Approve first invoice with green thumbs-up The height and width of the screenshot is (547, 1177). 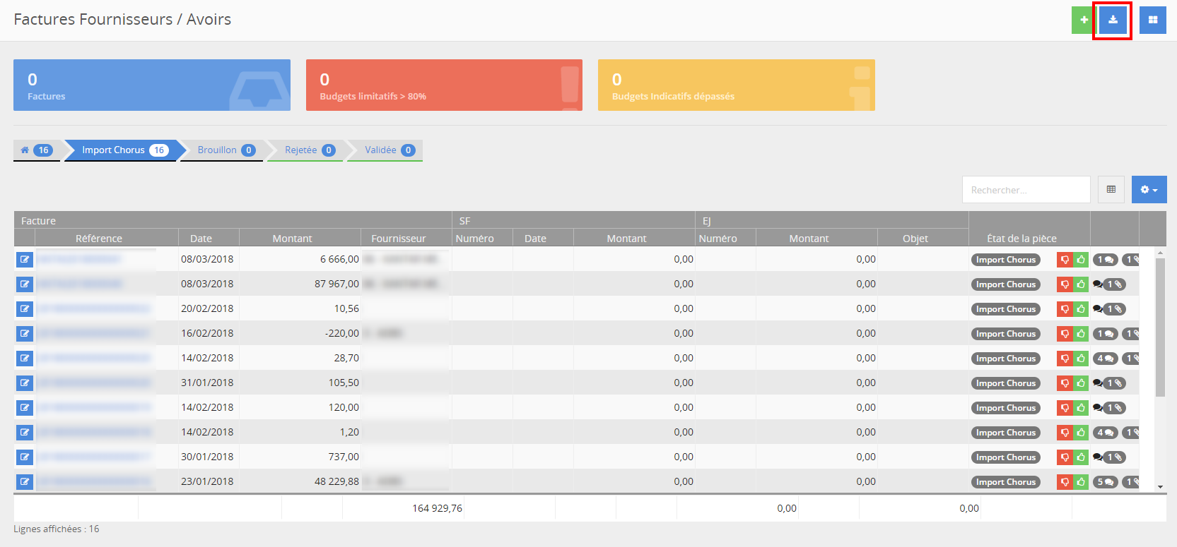pyautogui.click(x=1081, y=260)
